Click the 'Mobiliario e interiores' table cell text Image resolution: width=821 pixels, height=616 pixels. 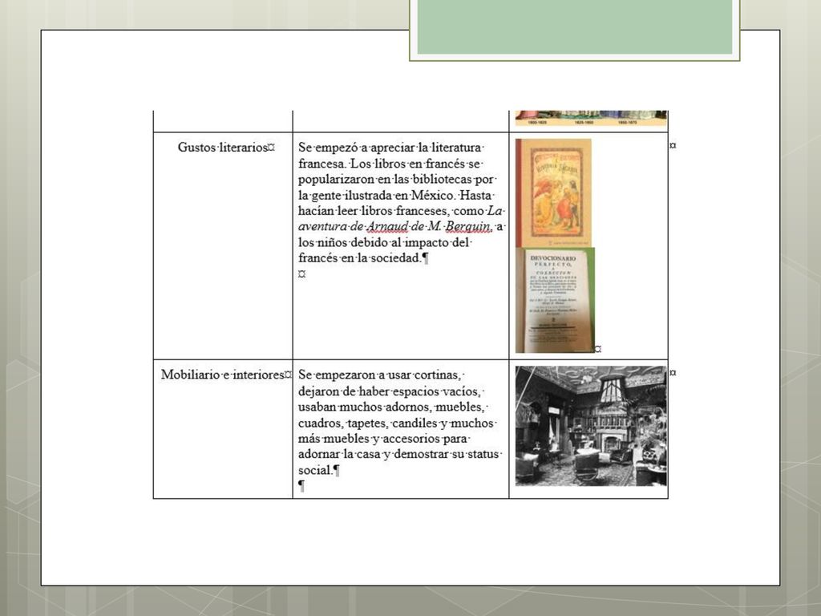223,375
